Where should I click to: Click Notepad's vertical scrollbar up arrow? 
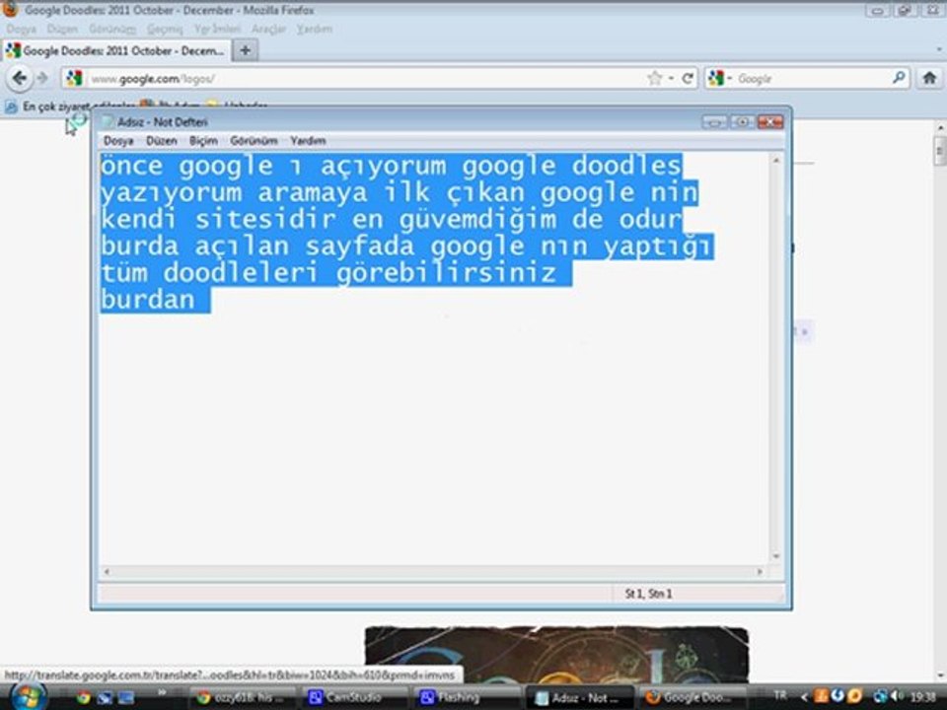click(776, 160)
